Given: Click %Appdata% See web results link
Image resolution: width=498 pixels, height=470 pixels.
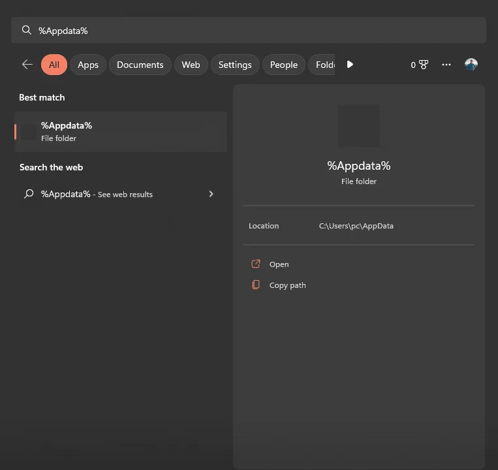Looking at the screenshot, I should (97, 195).
